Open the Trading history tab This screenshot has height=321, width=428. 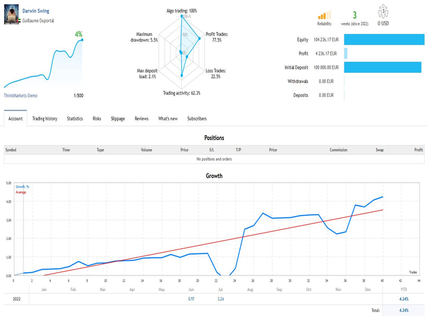pyautogui.click(x=45, y=118)
